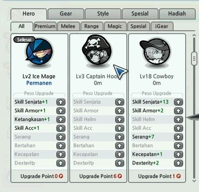The image size is (199, 192).
Task: Show only Melee heroes
Action: tap(68, 26)
